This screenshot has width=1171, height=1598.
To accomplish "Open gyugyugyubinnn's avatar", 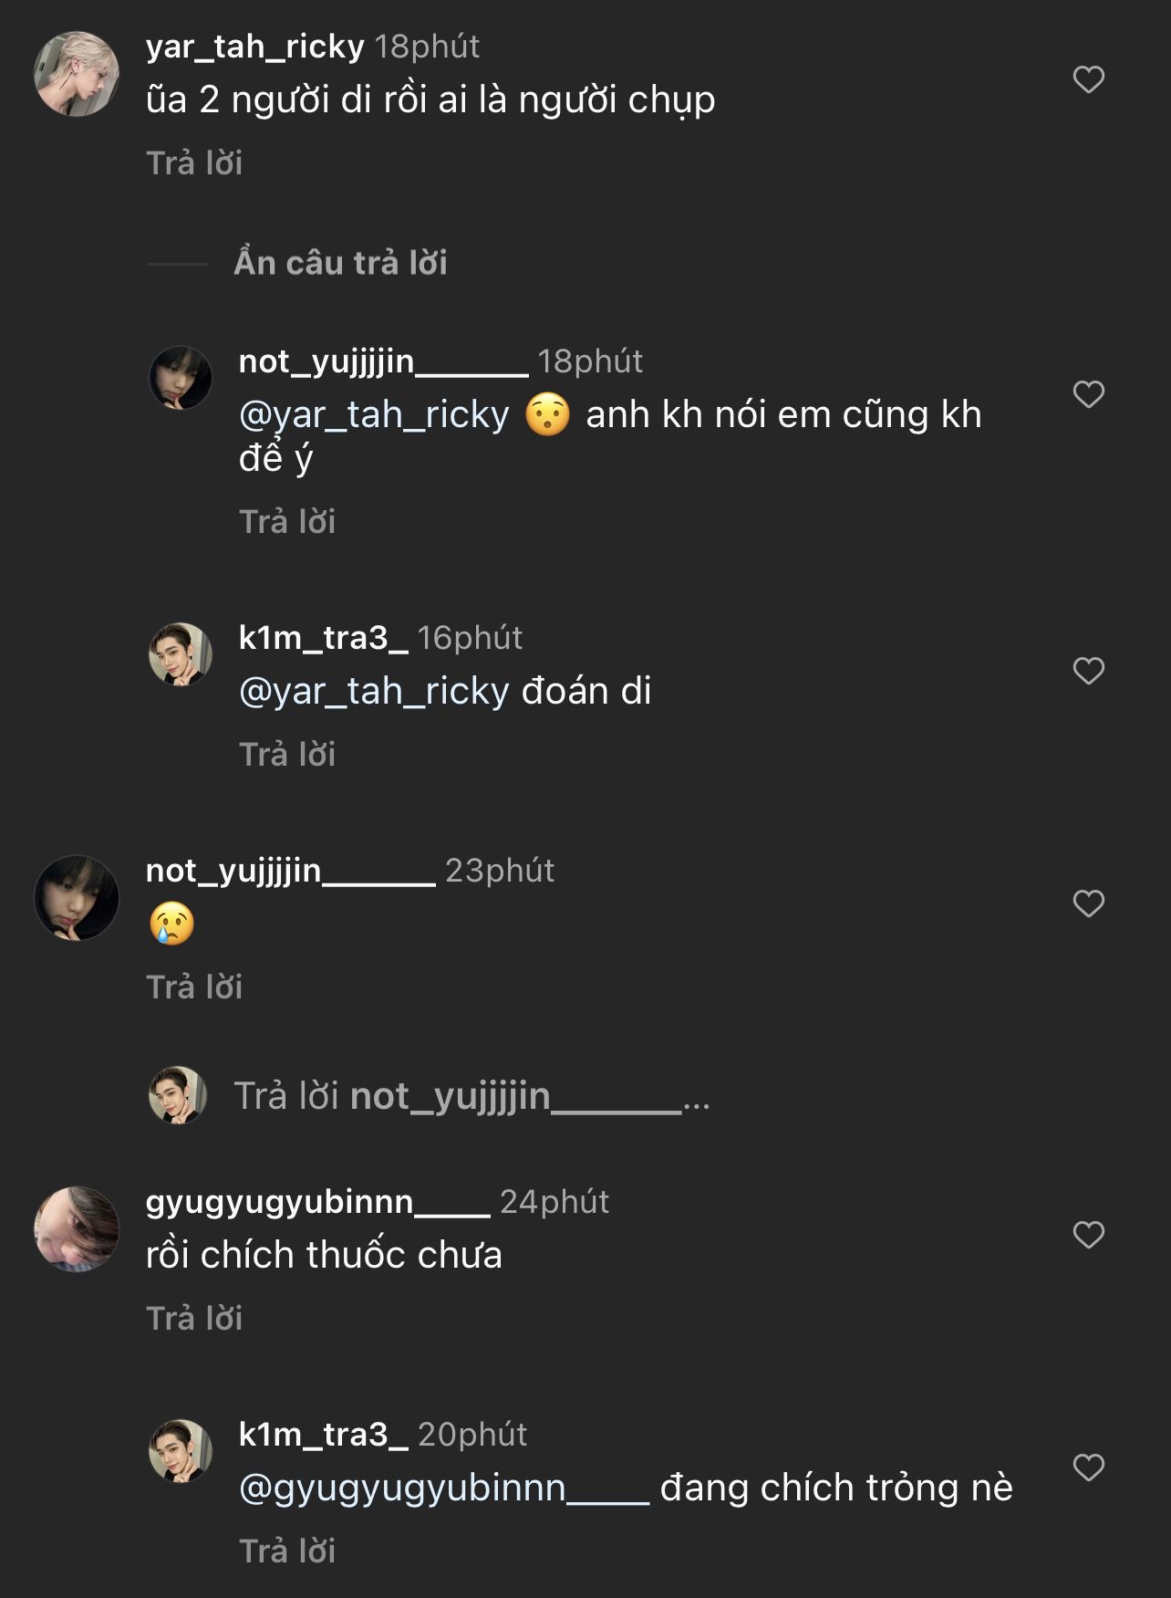I will 77,1228.
